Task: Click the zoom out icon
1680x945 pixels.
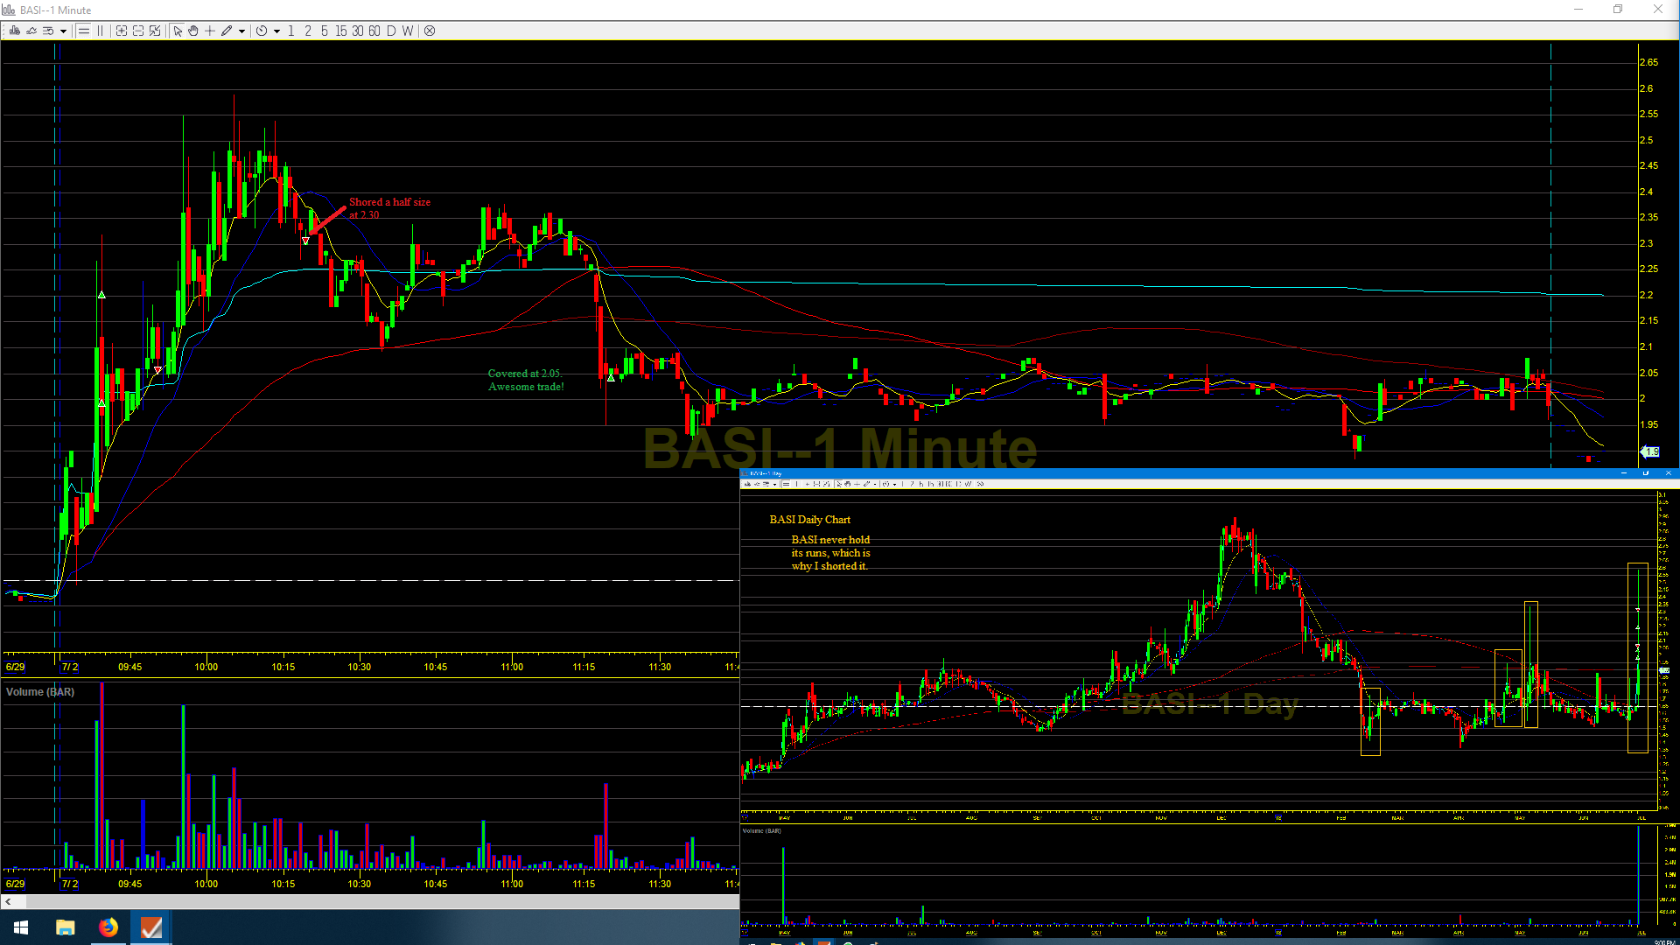Action: tap(138, 31)
